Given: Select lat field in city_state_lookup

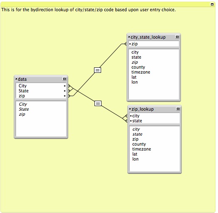Looking at the screenshot, I should click(134, 77).
